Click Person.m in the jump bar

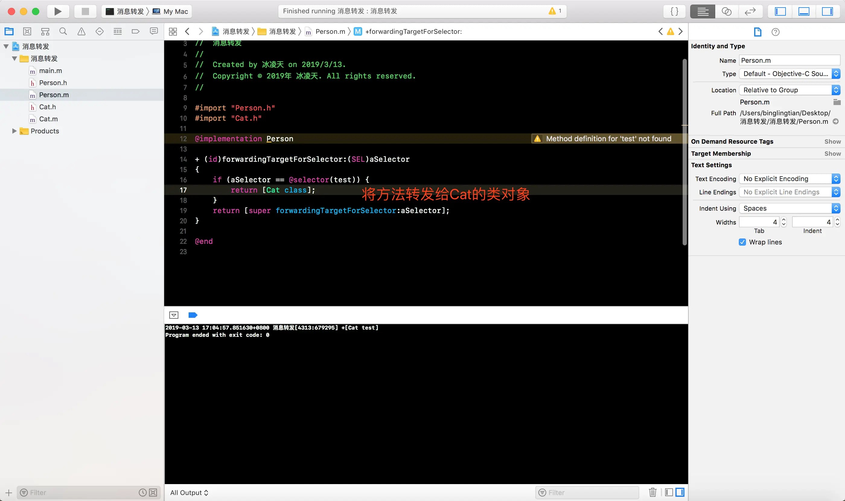330,31
